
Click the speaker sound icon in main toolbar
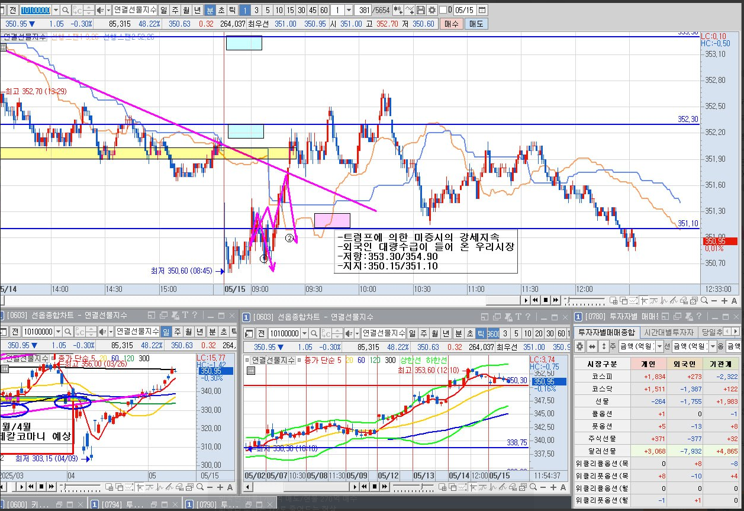click(x=100, y=10)
